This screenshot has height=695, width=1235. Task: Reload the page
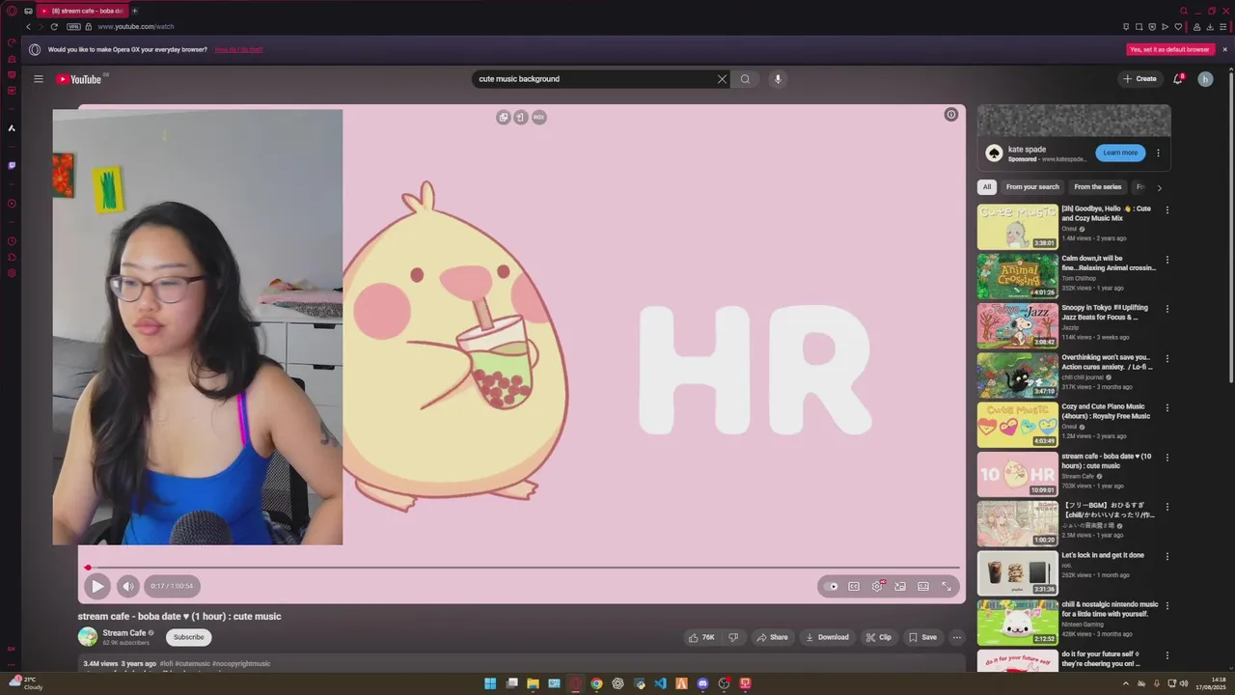[x=54, y=27]
